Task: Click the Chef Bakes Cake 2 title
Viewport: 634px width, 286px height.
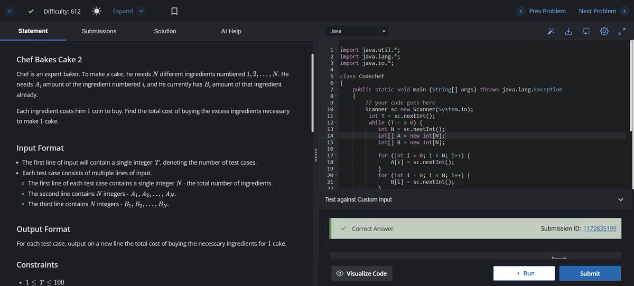Action: point(49,60)
